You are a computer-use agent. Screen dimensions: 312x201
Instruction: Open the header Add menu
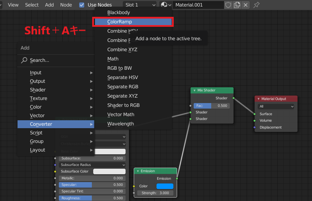49,5
